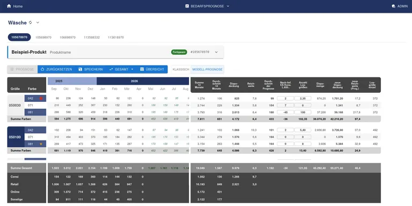Click the Nach-lief. field showing 7
Viewport: 412px width, 206px height.
click(x=285, y=105)
